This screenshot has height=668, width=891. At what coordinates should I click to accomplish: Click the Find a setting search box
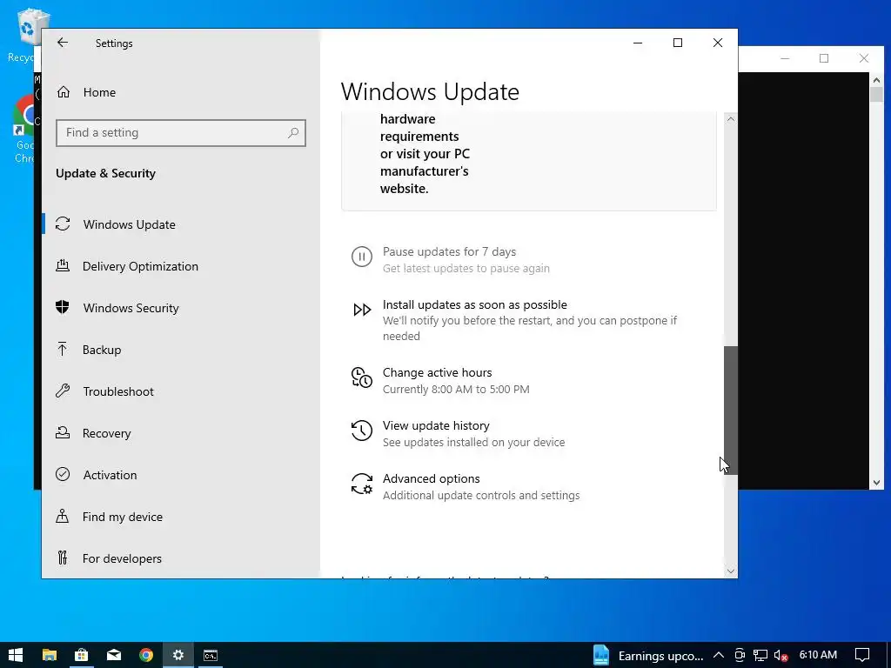click(181, 133)
